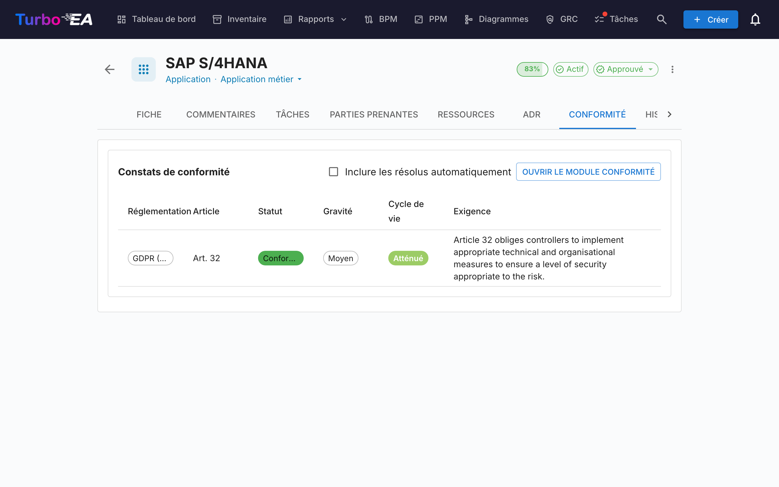This screenshot has width=779, height=487.
Task: Open the ADR tab
Action: point(532,114)
